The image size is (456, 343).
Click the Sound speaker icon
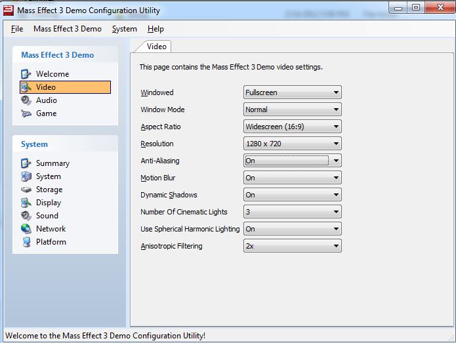(26, 216)
